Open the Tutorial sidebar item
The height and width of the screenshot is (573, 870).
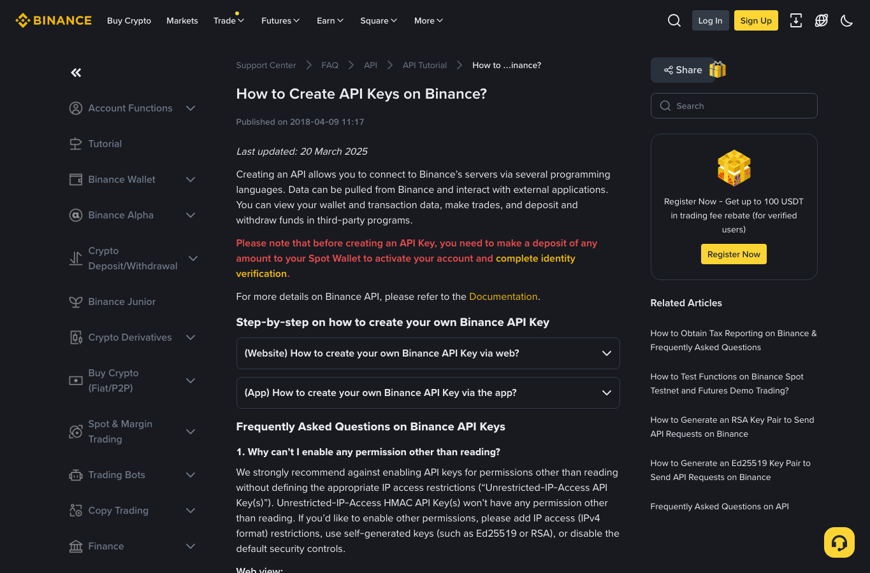point(105,144)
